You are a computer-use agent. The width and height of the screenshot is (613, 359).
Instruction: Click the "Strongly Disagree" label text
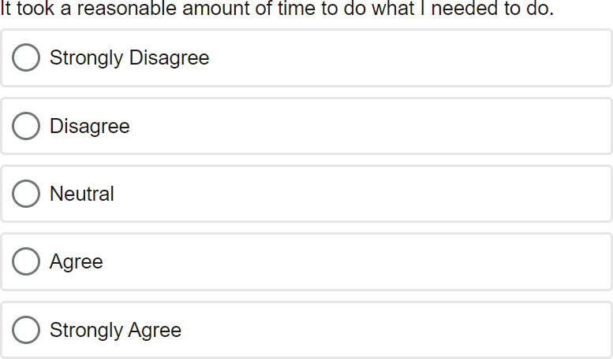[129, 57]
